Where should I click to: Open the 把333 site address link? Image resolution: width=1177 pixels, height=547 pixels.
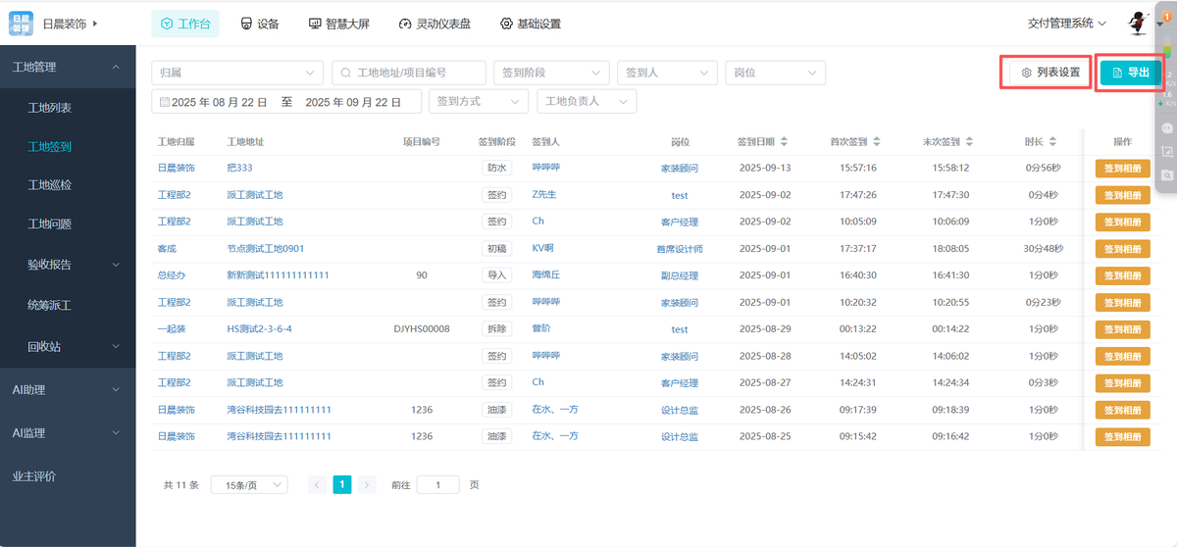[239, 168]
